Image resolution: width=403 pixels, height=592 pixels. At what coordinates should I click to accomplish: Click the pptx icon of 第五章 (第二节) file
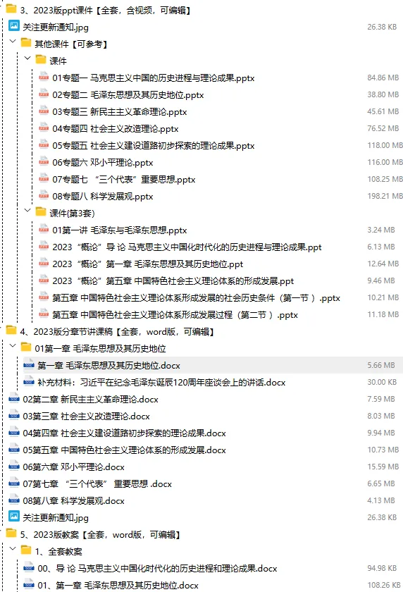44,314
